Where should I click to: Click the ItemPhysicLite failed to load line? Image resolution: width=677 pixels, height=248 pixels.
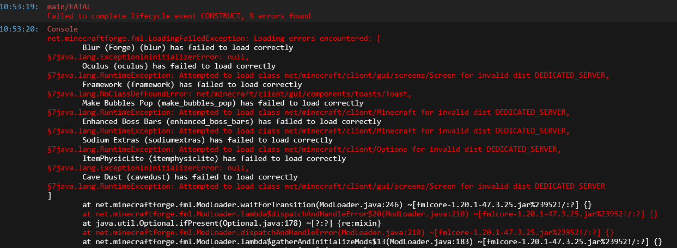tap(214, 158)
